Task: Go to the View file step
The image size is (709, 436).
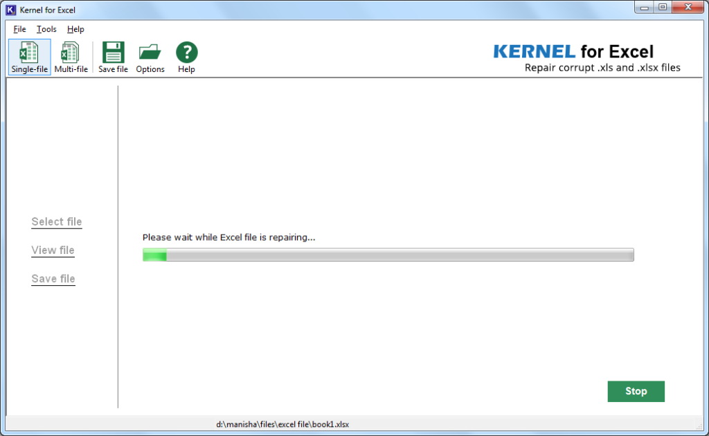Action: (53, 251)
